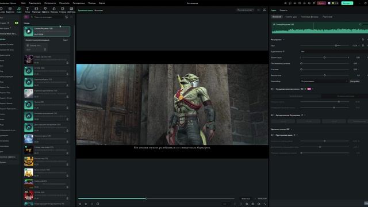Image resolution: width=368 pixels, height=207 pixels.
Task: Open the Transitions tab in the top toolbar
Action: (x=36, y=10)
